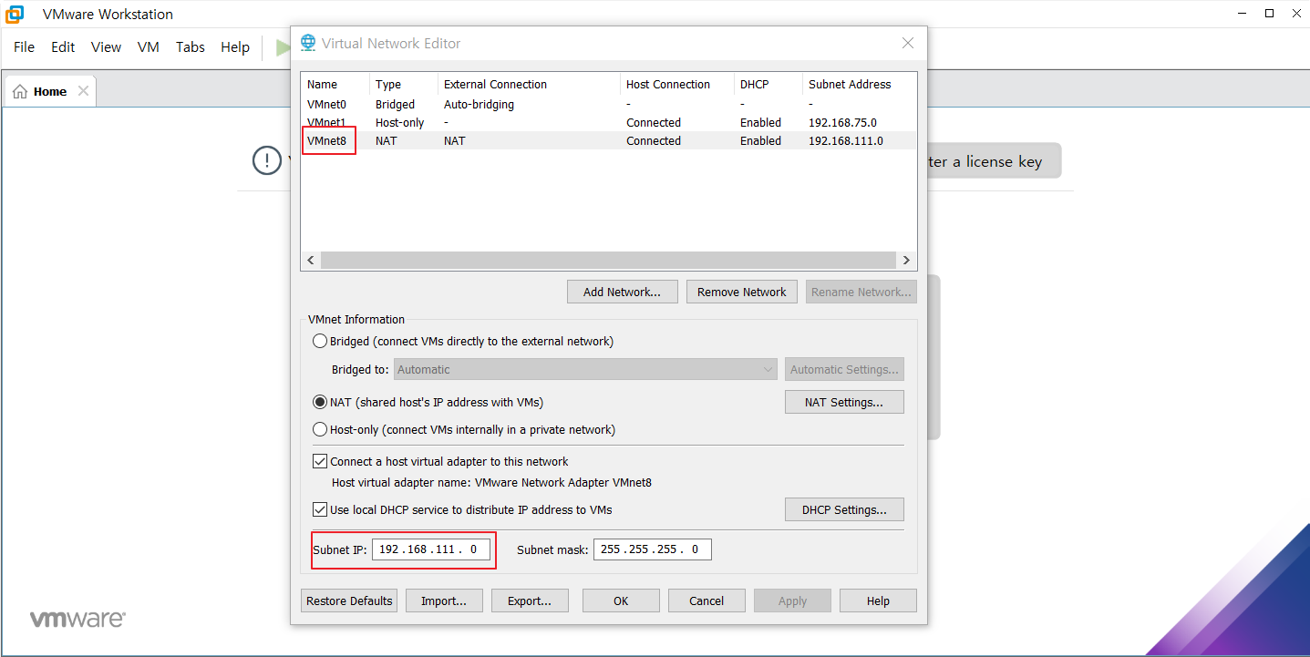The image size is (1310, 657).
Task: Open Automatic Settings
Action: pyautogui.click(x=844, y=370)
